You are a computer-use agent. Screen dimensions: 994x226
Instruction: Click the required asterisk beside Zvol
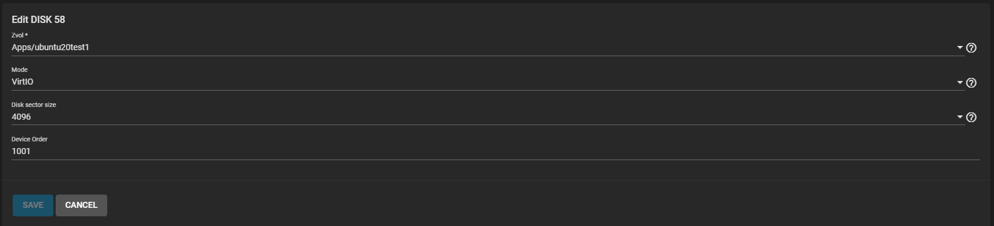pos(26,35)
